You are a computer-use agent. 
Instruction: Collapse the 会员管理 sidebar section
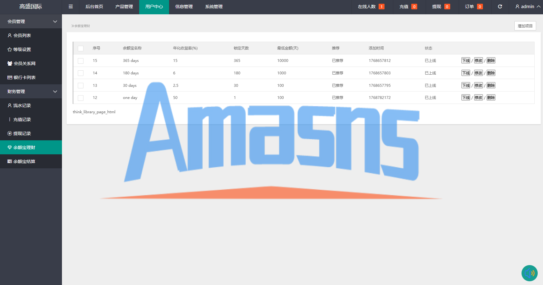31,21
